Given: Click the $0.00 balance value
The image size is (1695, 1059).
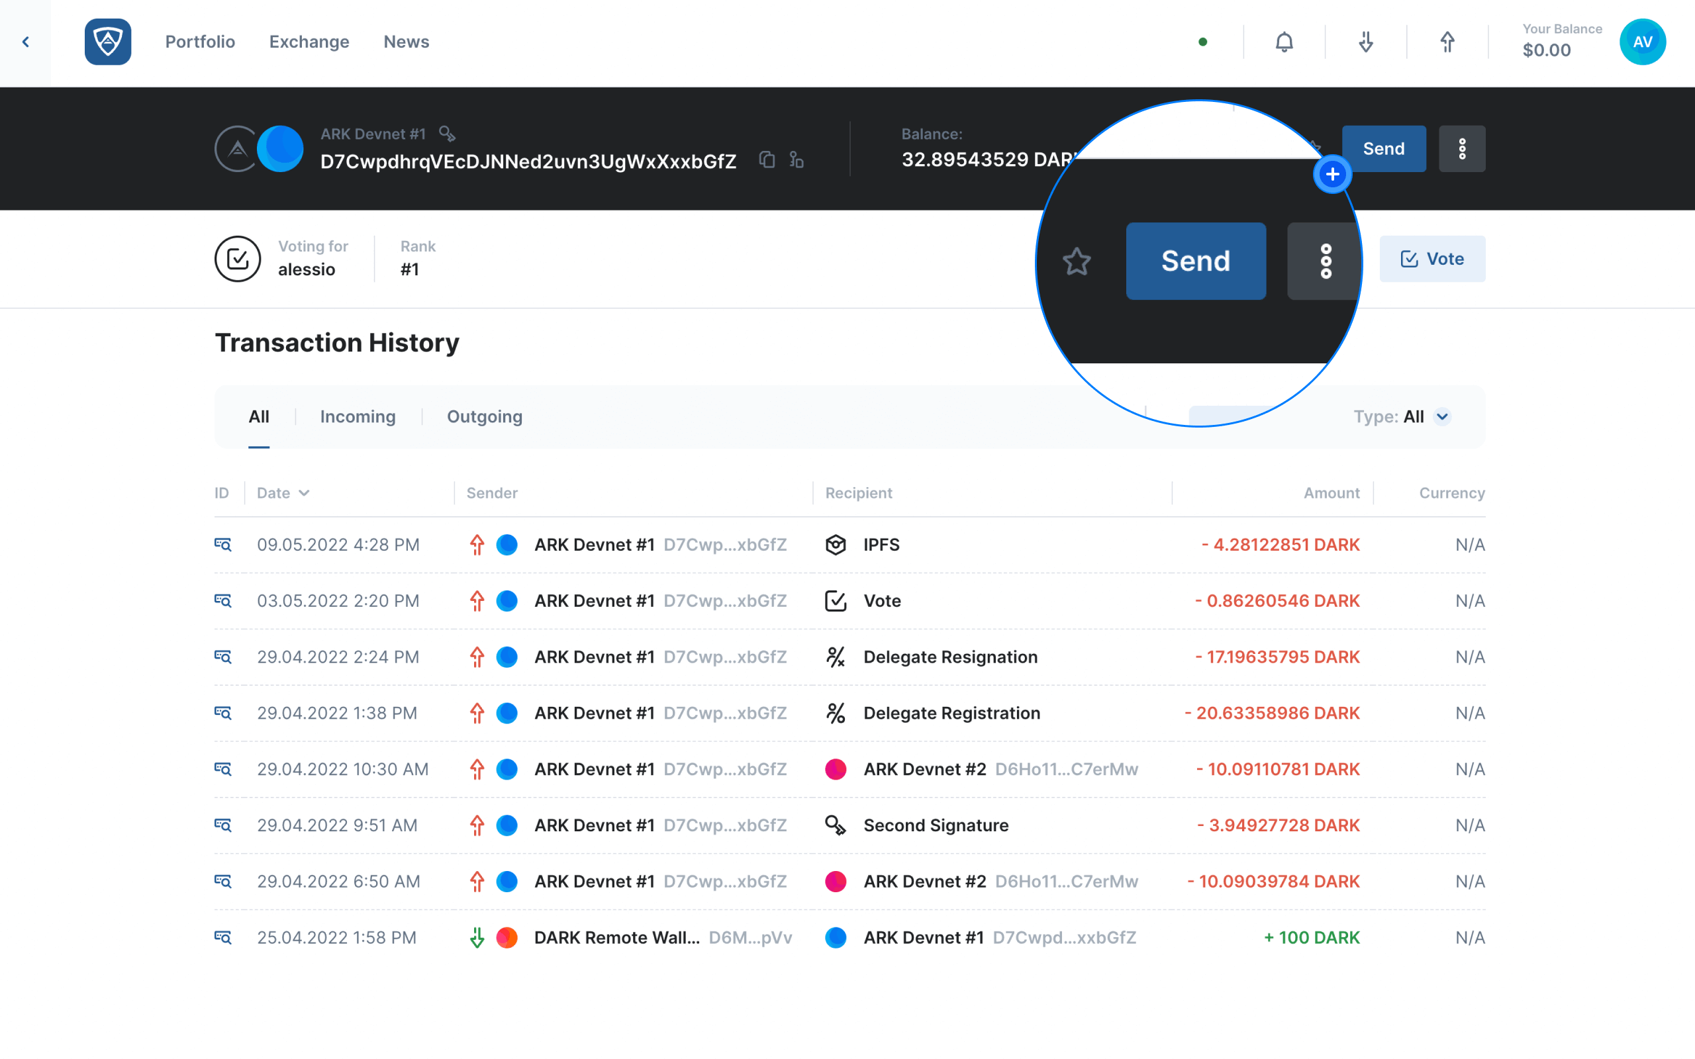Looking at the screenshot, I should [x=1547, y=50].
